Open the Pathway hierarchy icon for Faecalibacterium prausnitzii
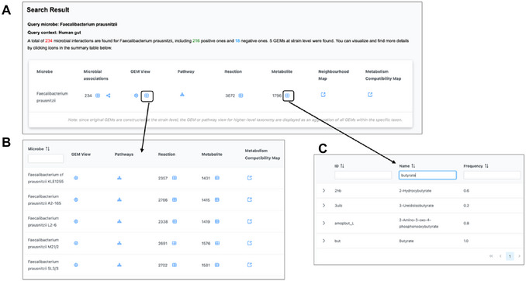This screenshot has height=281, width=526. [x=182, y=95]
